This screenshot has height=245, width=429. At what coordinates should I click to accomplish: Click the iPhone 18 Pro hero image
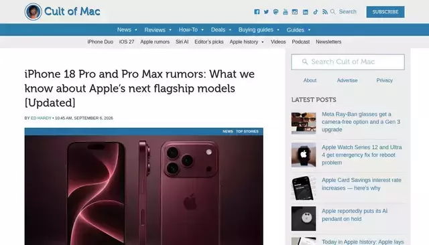point(144,190)
